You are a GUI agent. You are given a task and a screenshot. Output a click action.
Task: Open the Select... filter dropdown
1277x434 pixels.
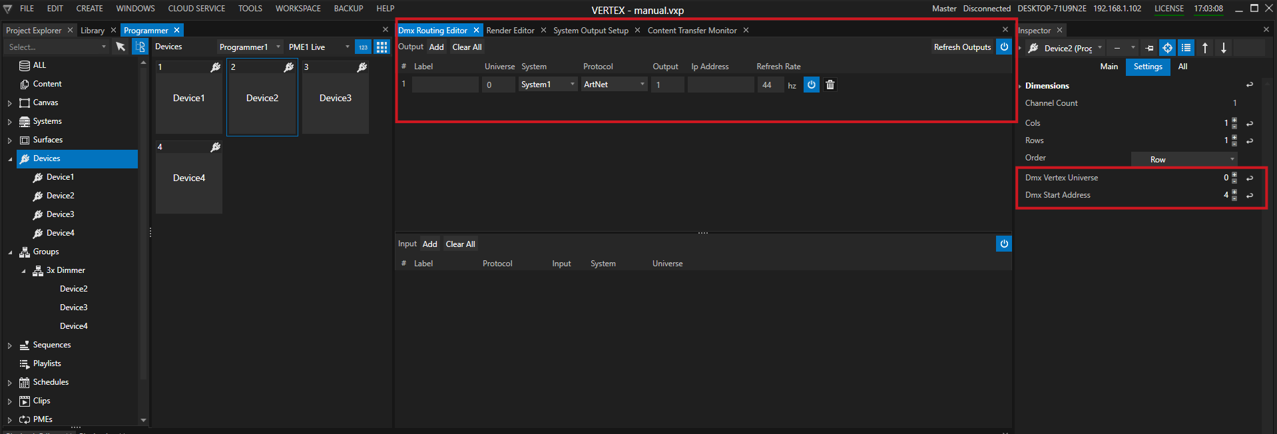point(57,47)
